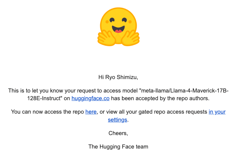
Task: Click the "Cheers," sign-off line
Action: tap(118, 133)
